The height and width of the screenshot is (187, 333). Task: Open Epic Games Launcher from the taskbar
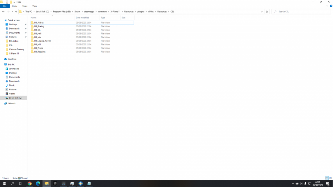click(55, 184)
